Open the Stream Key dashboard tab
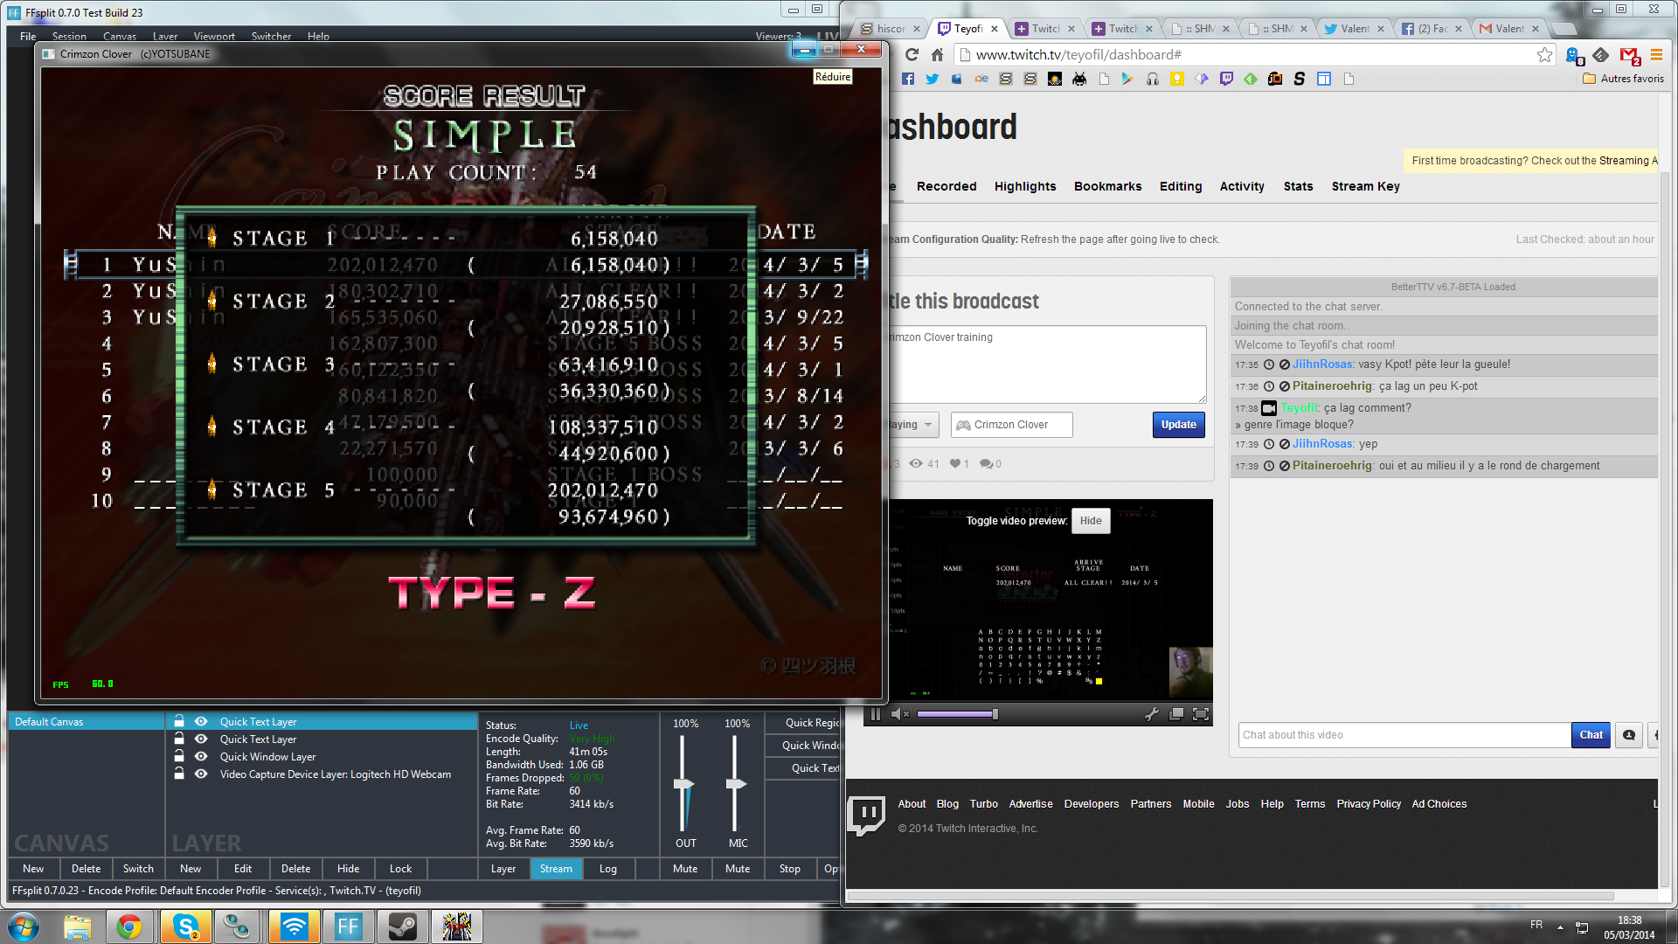The width and height of the screenshot is (1678, 944). click(x=1365, y=186)
